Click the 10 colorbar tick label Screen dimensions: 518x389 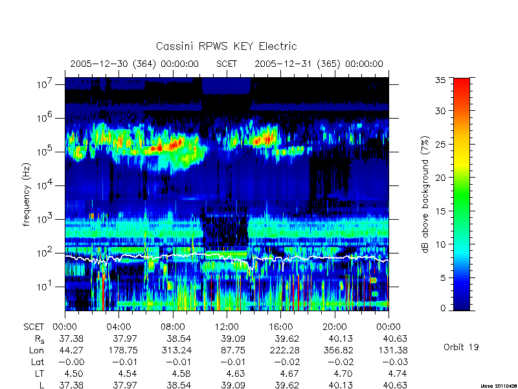pyautogui.click(x=440, y=244)
